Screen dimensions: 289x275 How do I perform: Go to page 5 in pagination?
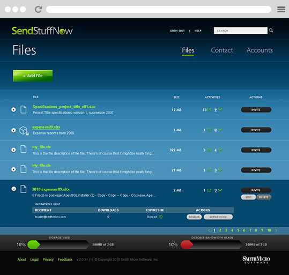[x=238, y=230]
